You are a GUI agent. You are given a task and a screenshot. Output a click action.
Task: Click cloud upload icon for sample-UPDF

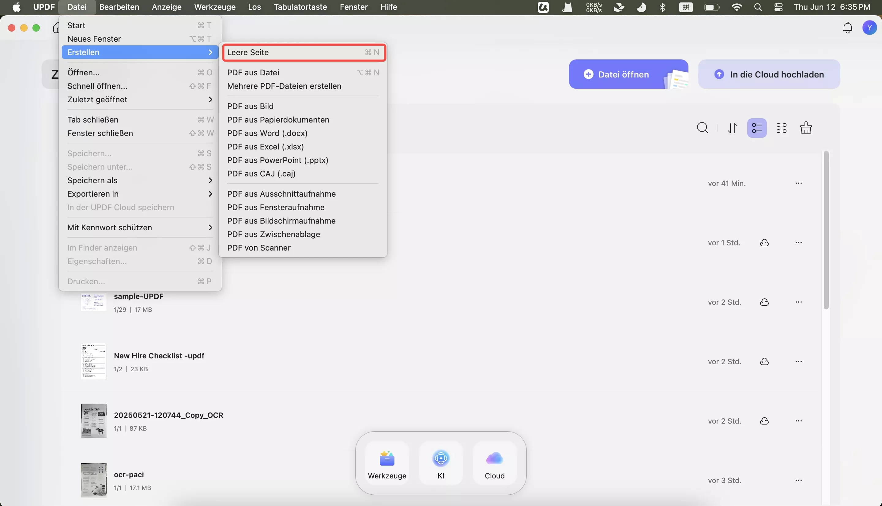coord(764,302)
